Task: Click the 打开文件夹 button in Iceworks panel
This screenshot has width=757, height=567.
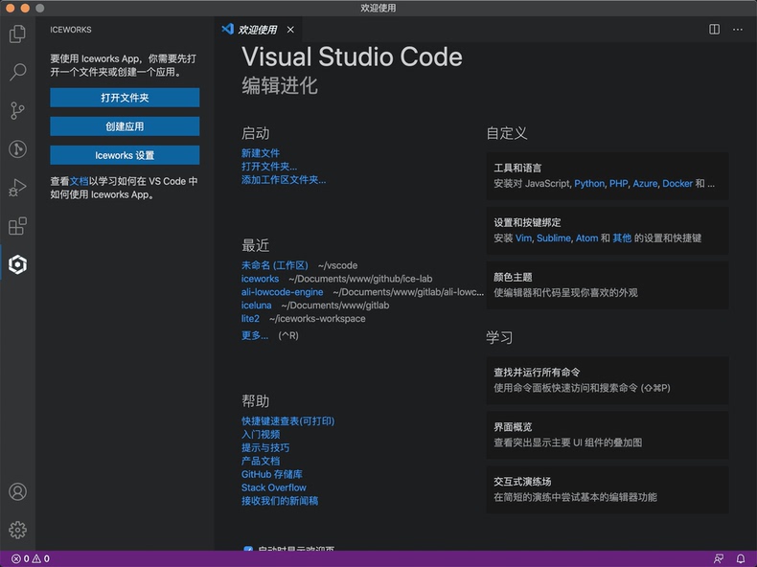Action: point(125,98)
